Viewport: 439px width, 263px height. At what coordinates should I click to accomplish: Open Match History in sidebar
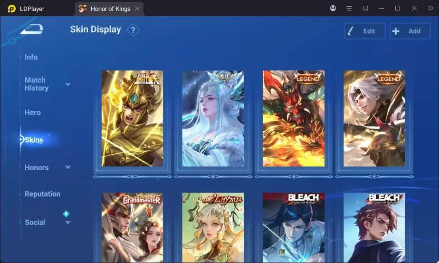(x=37, y=84)
